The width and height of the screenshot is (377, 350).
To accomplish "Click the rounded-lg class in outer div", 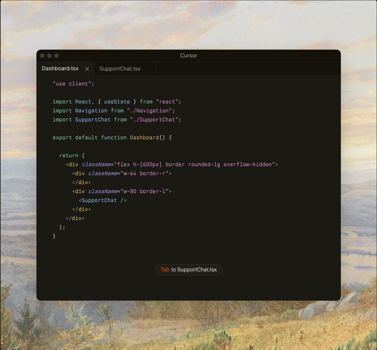I will 204,165.
